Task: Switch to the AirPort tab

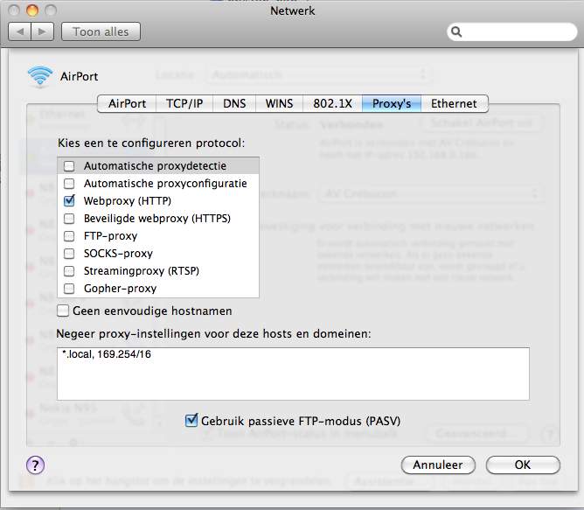Action: click(127, 103)
